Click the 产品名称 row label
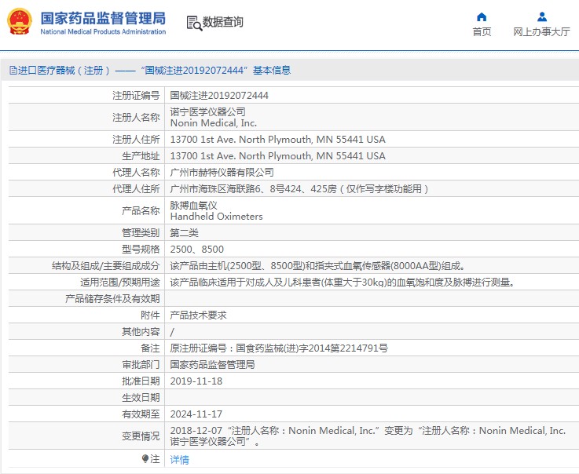 pos(141,210)
